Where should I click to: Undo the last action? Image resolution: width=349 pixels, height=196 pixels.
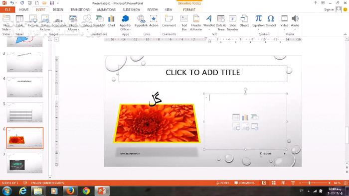(12, 3)
